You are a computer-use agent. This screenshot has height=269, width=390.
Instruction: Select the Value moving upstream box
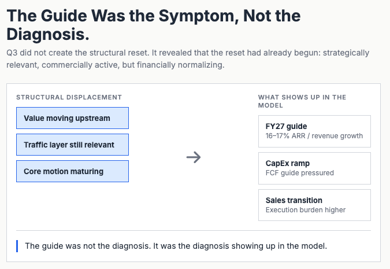click(x=72, y=118)
